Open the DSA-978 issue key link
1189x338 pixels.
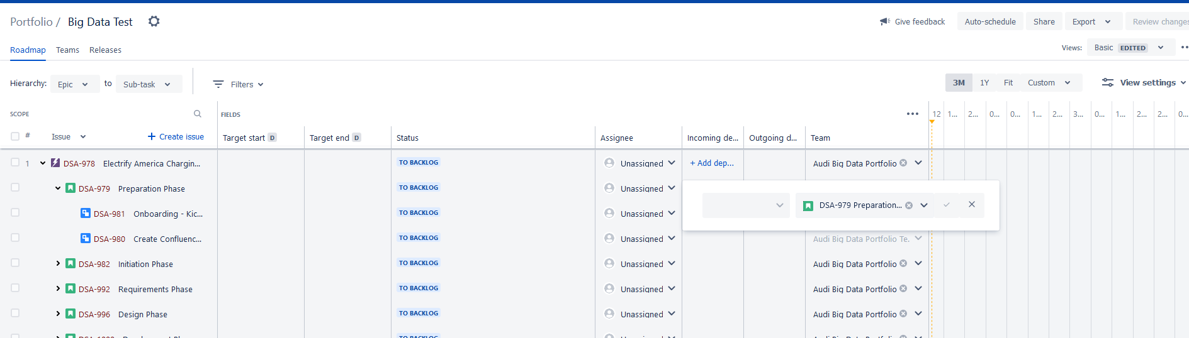tap(79, 163)
